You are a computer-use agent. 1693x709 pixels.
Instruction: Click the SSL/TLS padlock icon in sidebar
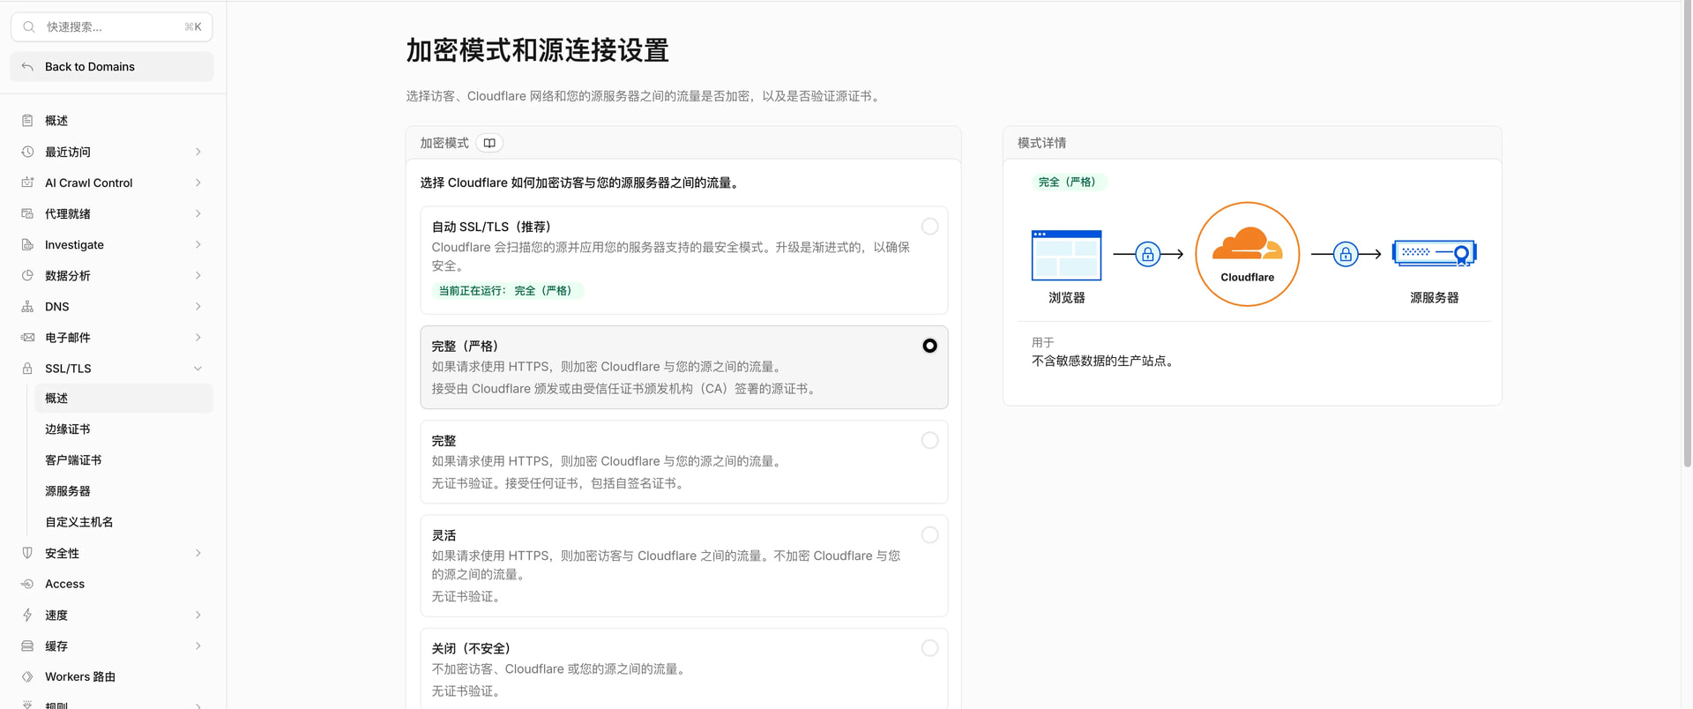click(x=27, y=368)
